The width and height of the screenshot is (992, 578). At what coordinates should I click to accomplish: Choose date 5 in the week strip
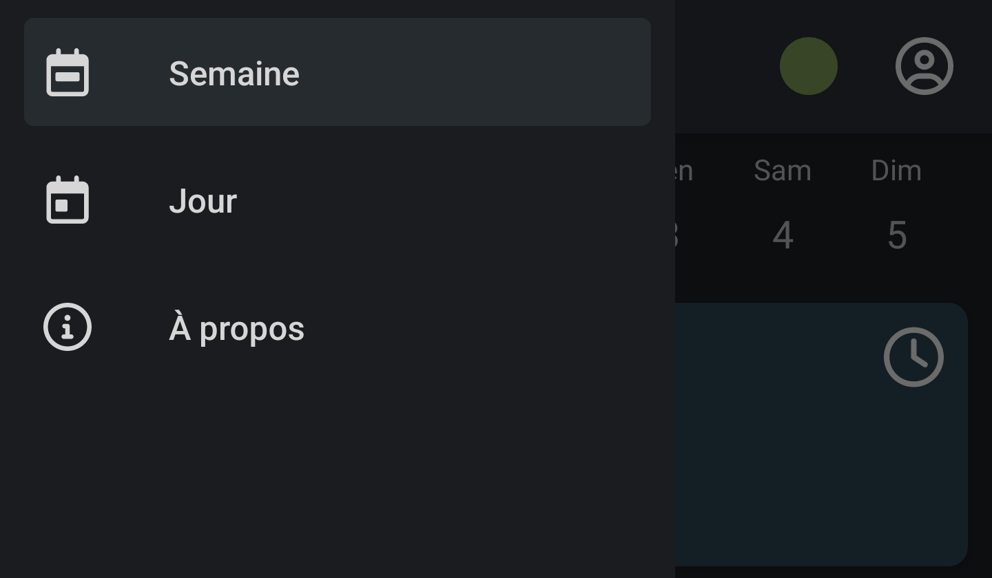896,235
